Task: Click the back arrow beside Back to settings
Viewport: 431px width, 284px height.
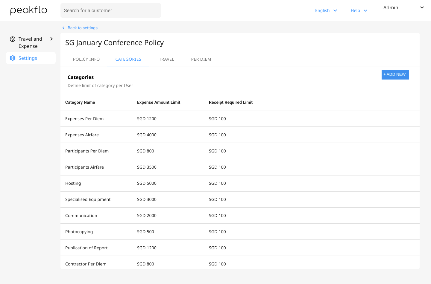Action: click(x=63, y=28)
